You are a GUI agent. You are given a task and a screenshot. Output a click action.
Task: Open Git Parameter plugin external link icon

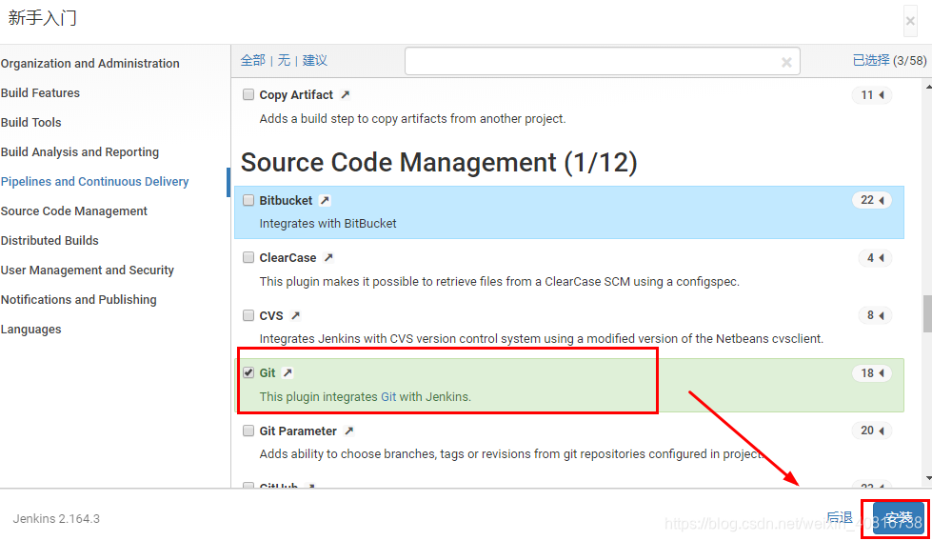(x=349, y=431)
